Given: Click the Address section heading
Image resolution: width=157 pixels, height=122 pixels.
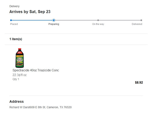Looking at the screenshot, I should point(17,101).
